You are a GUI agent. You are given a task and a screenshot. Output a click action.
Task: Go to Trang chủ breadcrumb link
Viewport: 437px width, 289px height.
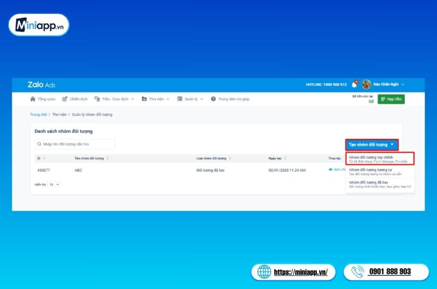click(x=38, y=115)
